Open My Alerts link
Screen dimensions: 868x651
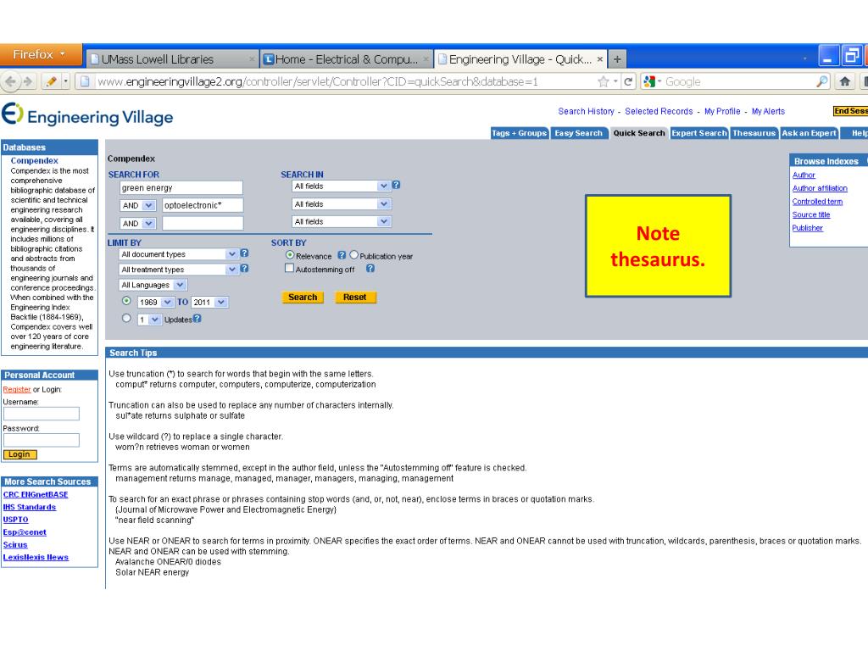pyautogui.click(x=768, y=111)
